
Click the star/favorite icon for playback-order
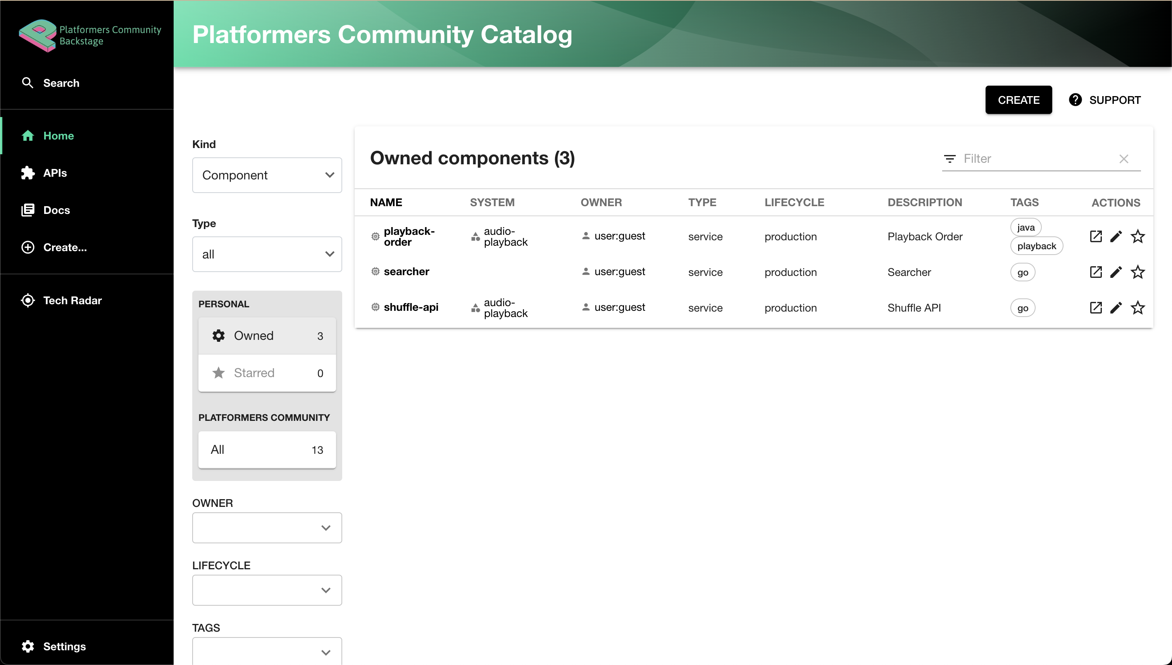click(x=1138, y=236)
